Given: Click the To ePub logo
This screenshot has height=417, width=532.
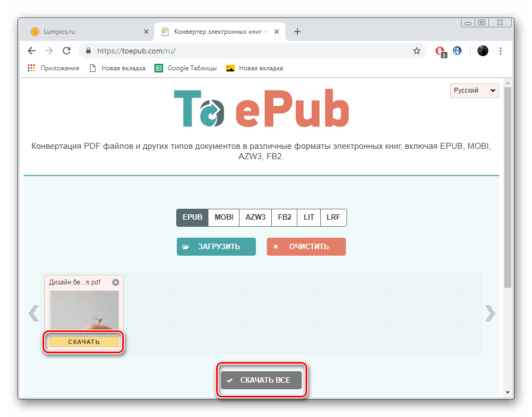Looking at the screenshot, I should 261,108.
